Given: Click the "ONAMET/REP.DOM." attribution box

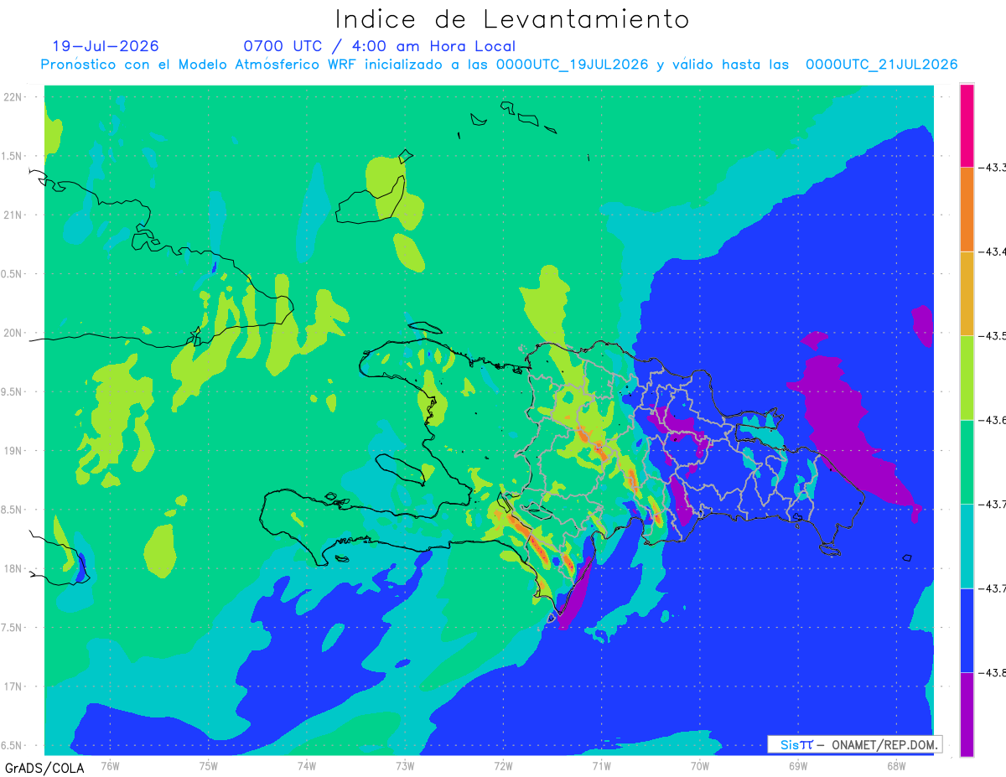Looking at the screenshot, I should click(x=854, y=744).
